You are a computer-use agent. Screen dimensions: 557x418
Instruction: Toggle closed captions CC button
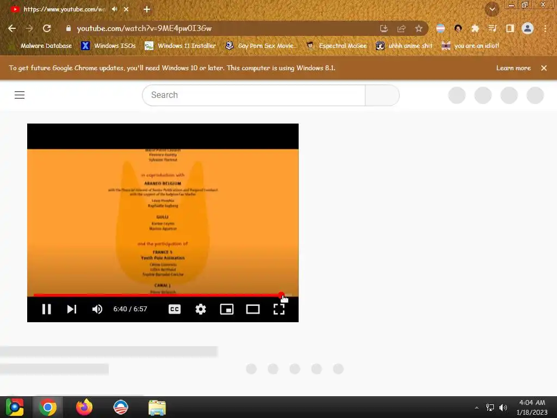175,309
